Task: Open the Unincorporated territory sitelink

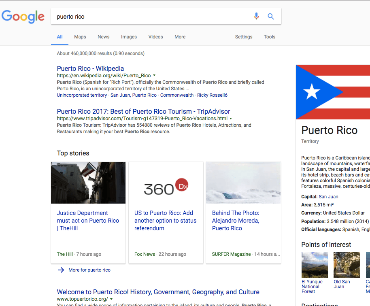Action: point(82,95)
